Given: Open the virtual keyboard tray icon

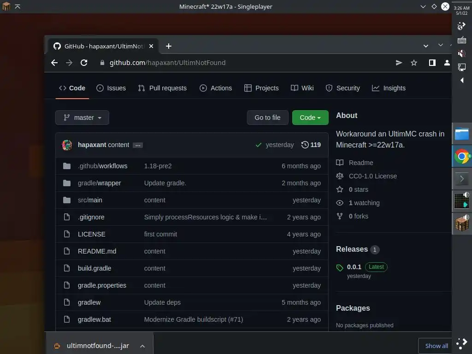Looking at the screenshot, I should [x=462, y=40].
